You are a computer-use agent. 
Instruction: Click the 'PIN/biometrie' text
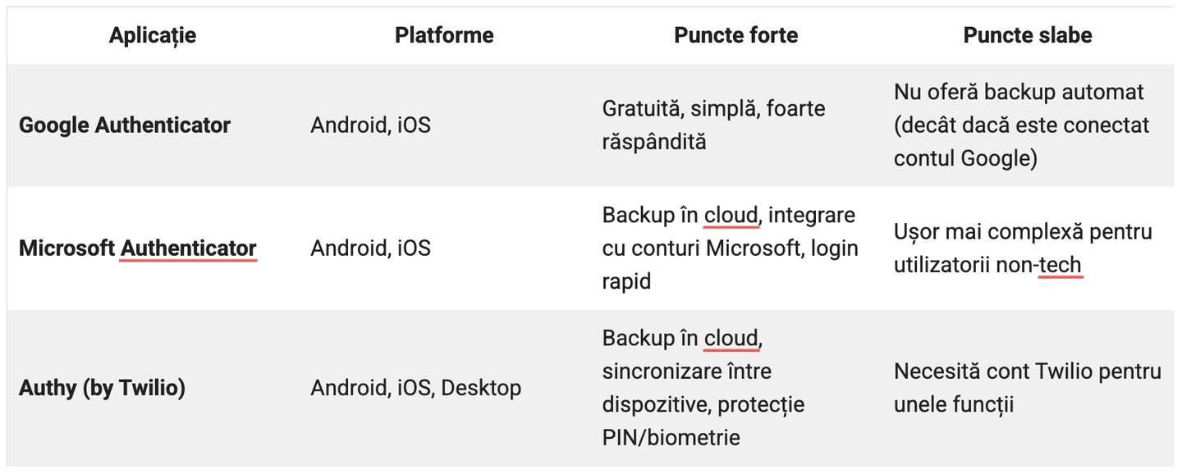(671, 437)
